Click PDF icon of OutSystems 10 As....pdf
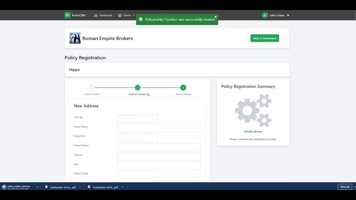The width and height of the screenshot is (356, 200). click(x=46, y=187)
